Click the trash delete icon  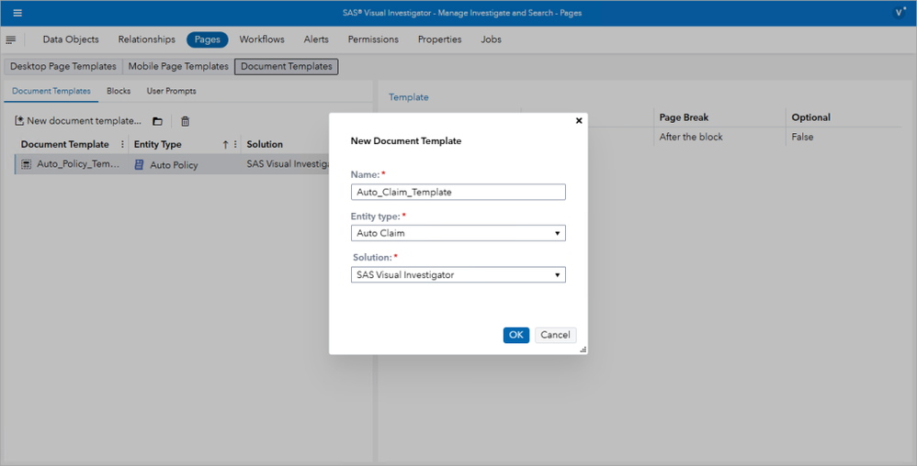[x=186, y=121]
